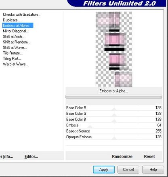
Task: Click the Opaque Emboss slider
Action: [114, 137]
